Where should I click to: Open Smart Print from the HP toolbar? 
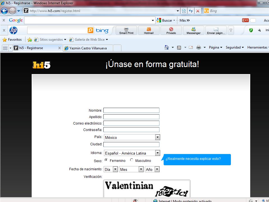point(126,31)
